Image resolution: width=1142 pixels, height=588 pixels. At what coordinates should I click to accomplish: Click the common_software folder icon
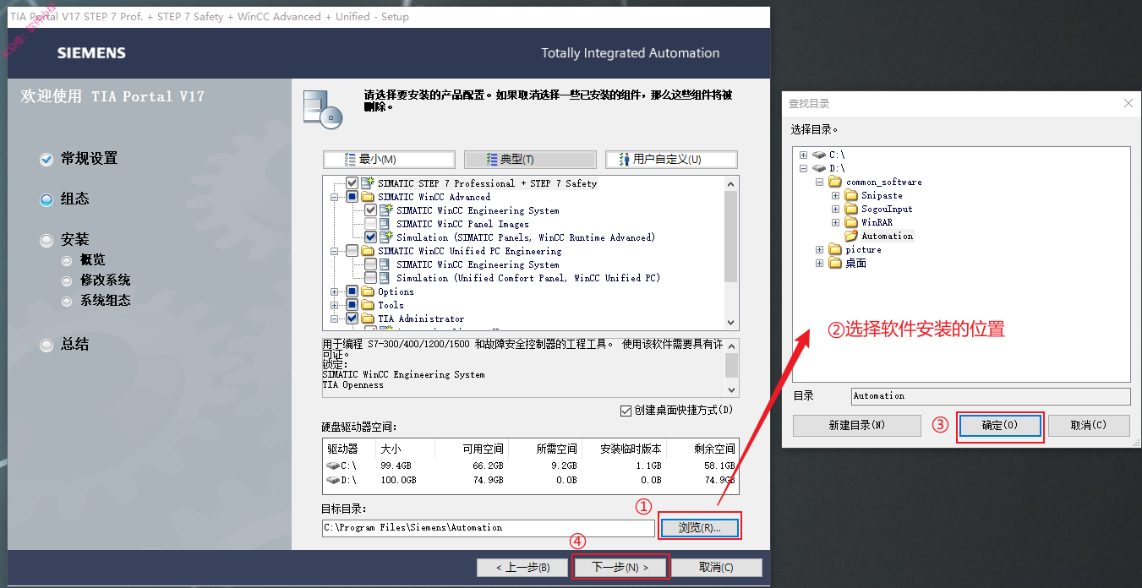834,182
